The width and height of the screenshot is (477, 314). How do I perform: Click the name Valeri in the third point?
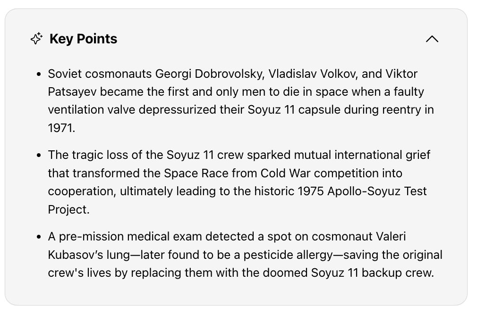pyautogui.click(x=391, y=236)
